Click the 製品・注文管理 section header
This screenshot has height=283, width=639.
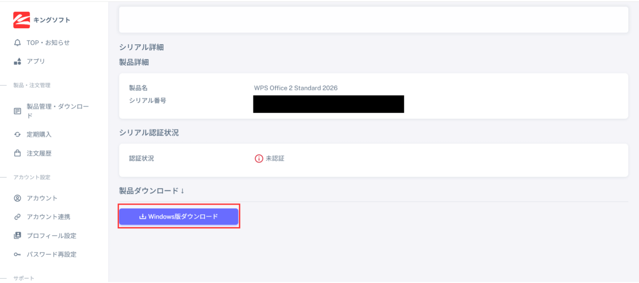[31, 85]
